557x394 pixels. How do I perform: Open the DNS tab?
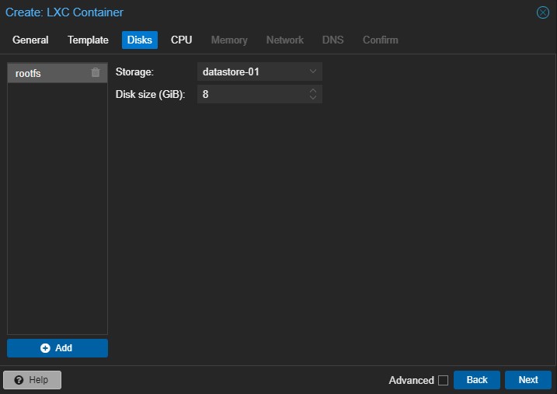(x=332, y=40)
